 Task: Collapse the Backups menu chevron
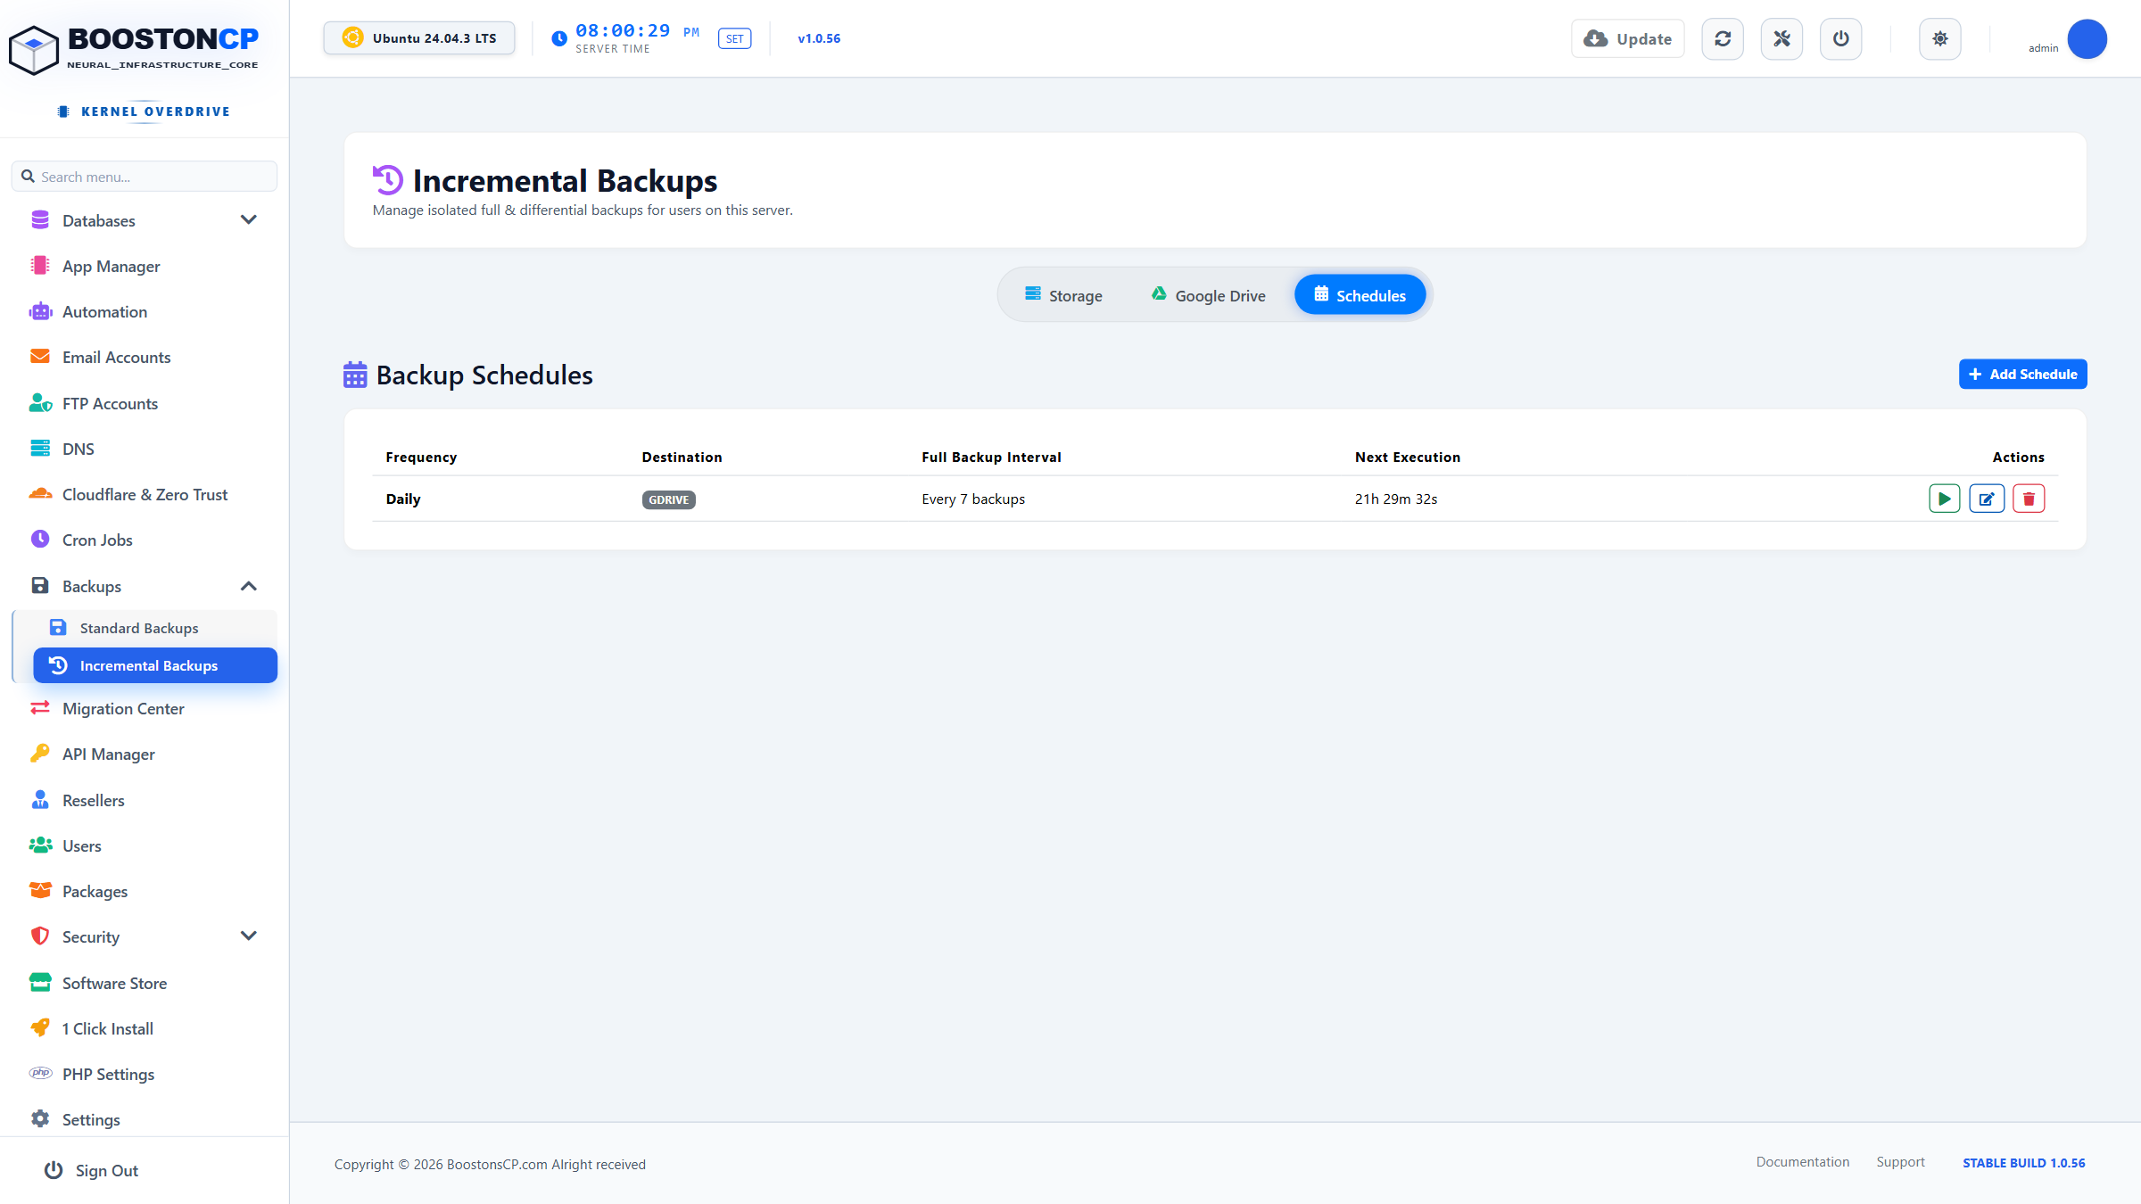click(249, 586)
